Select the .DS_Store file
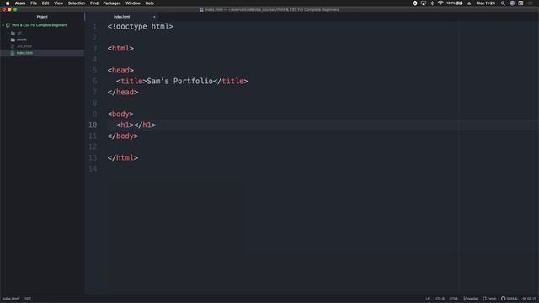This screenshot has height=303, width=539. tap(24, 46)
